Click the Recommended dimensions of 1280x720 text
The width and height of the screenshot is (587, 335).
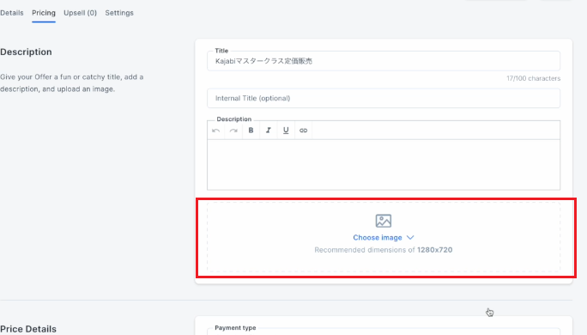[384, 250]
